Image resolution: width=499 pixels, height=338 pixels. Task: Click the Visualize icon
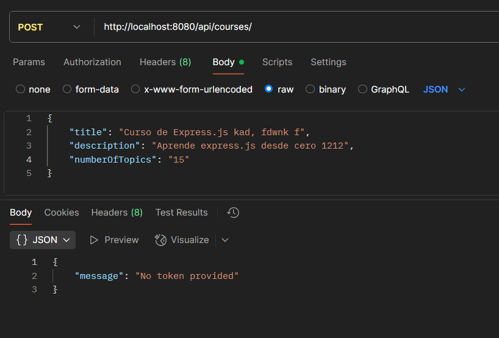[160, 240]
